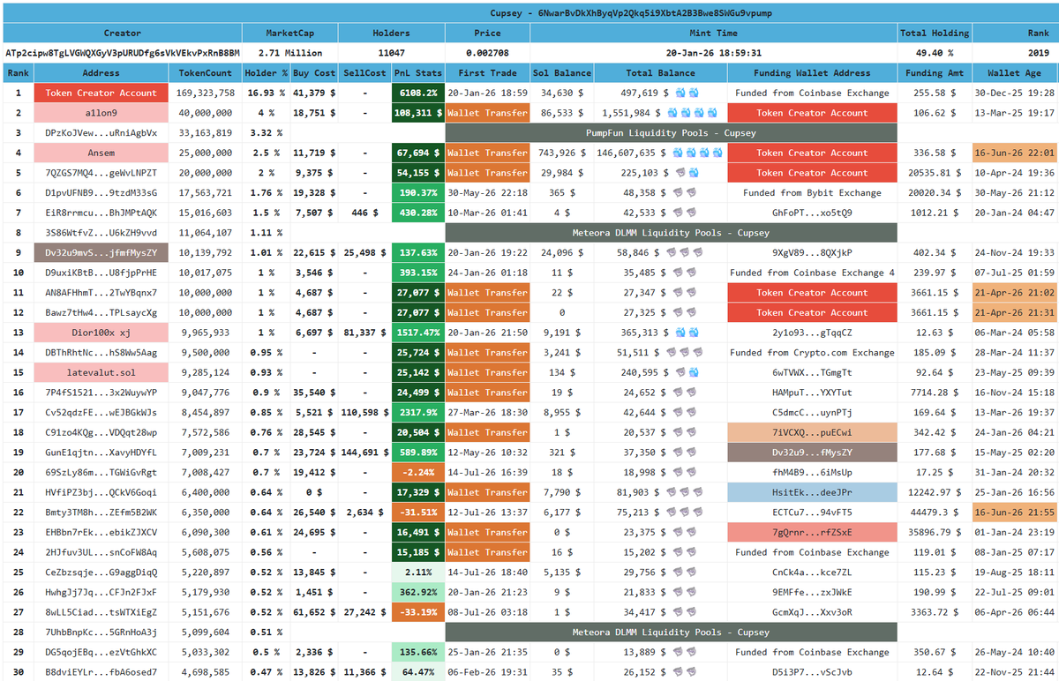This screenshot has width=1059, height=681.
Task: Select the 2317.9% PnL value
Action: pos(417,412)
